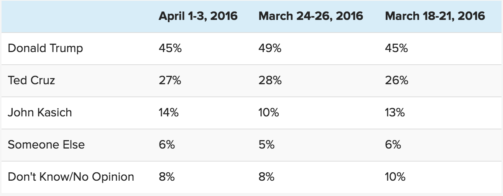Click the Ted Cruz row label

tap(31, 80)
